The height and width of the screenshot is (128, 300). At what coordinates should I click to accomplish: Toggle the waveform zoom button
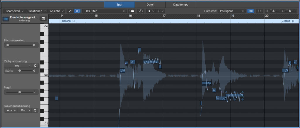pyautogui.click(x=251, y=11)
